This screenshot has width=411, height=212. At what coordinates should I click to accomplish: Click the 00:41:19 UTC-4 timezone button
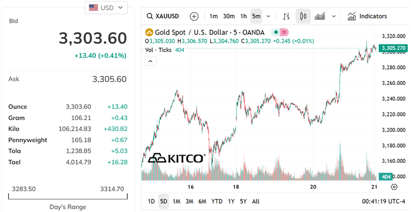[383, 201]
